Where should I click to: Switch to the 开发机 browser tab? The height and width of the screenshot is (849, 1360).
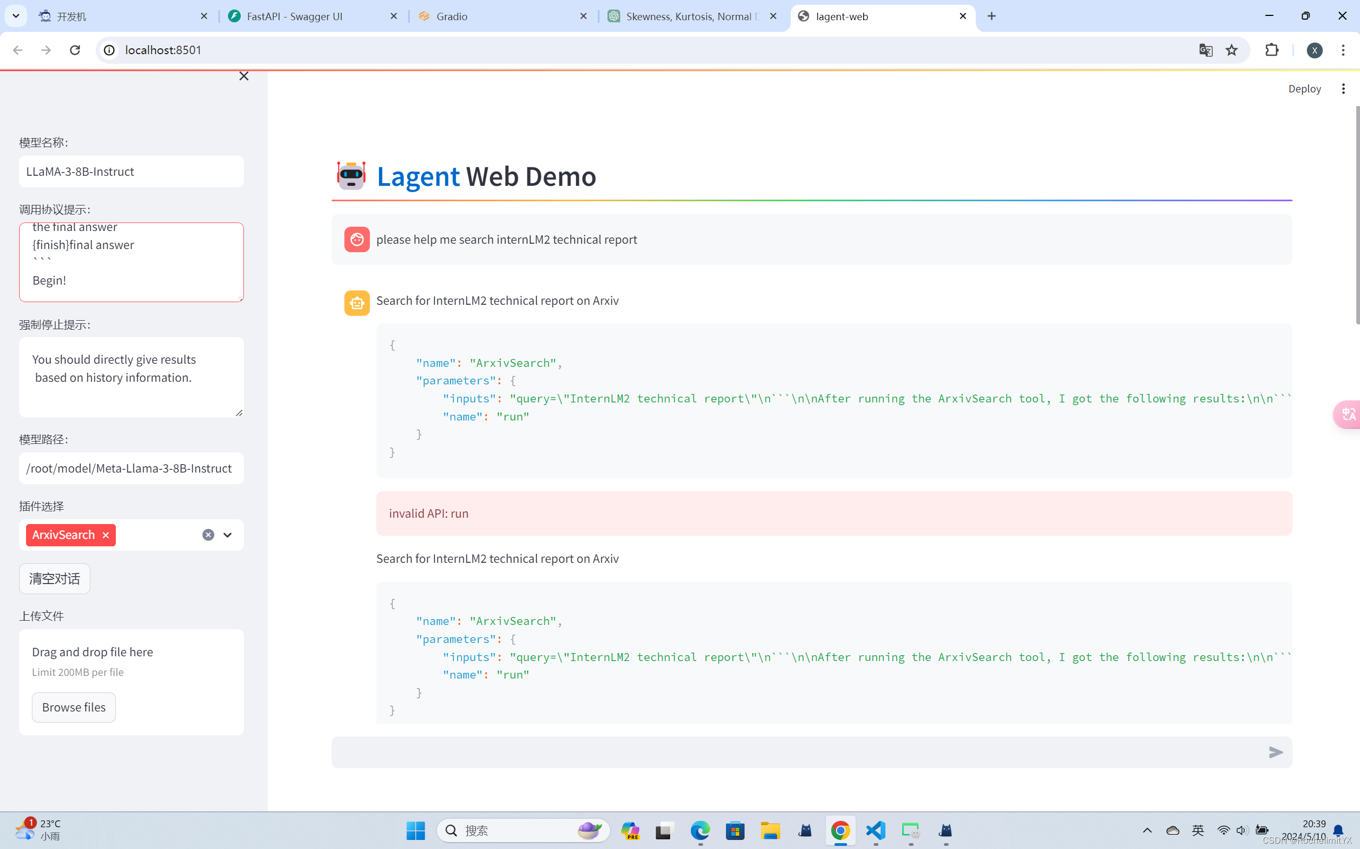pyautogui.click(x=124, y=16)
